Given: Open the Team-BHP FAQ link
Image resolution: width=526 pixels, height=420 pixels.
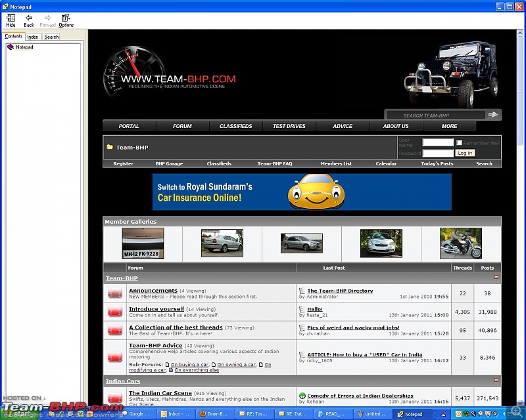Looking at the screenshot, I should click(x=275, y=163).
